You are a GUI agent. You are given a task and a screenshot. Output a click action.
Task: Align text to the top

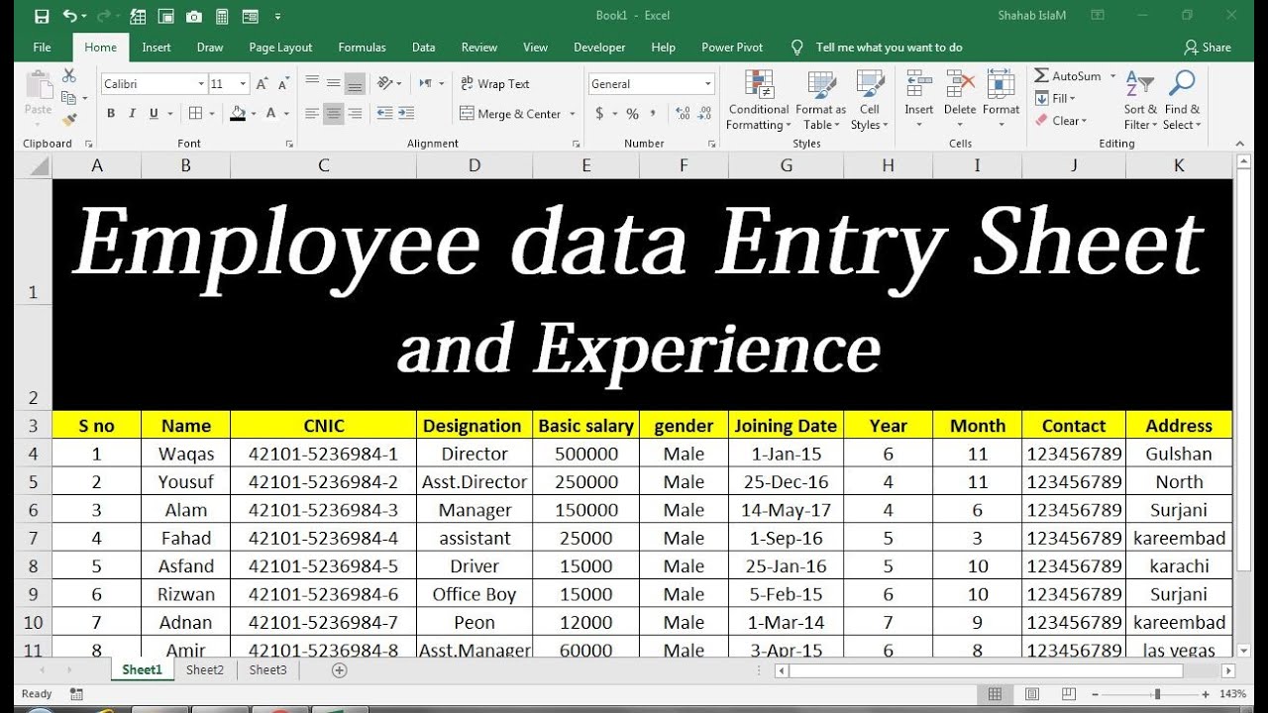coord(312,83)
